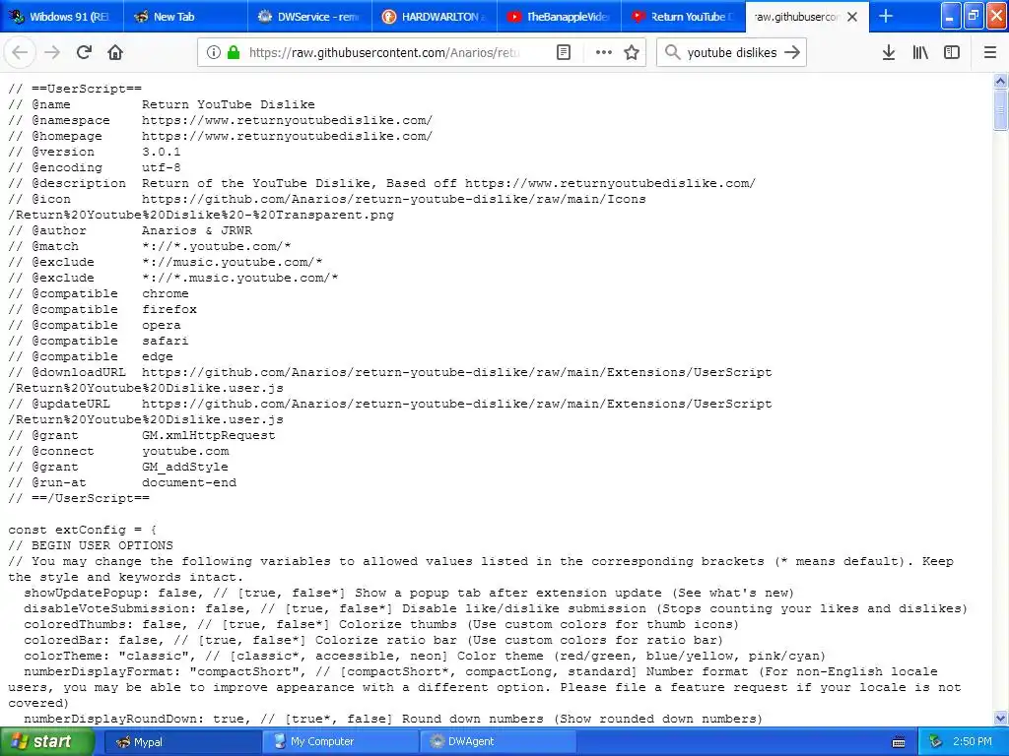The height and width of the screenshot is (756, 1009).
Task: Click the green secure connection padlock
Action: (x=234, y=53)
